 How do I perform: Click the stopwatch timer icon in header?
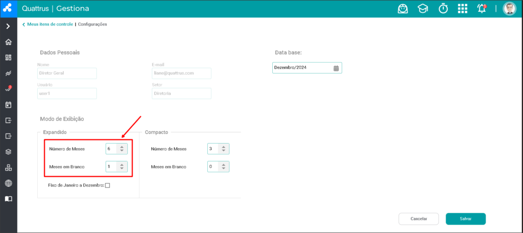[x=443, y=9]
